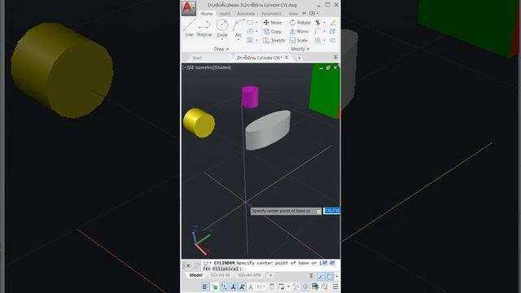Open the Rectangle tool dropdown arrow
The image size is (521, 293).
point(256,22)
